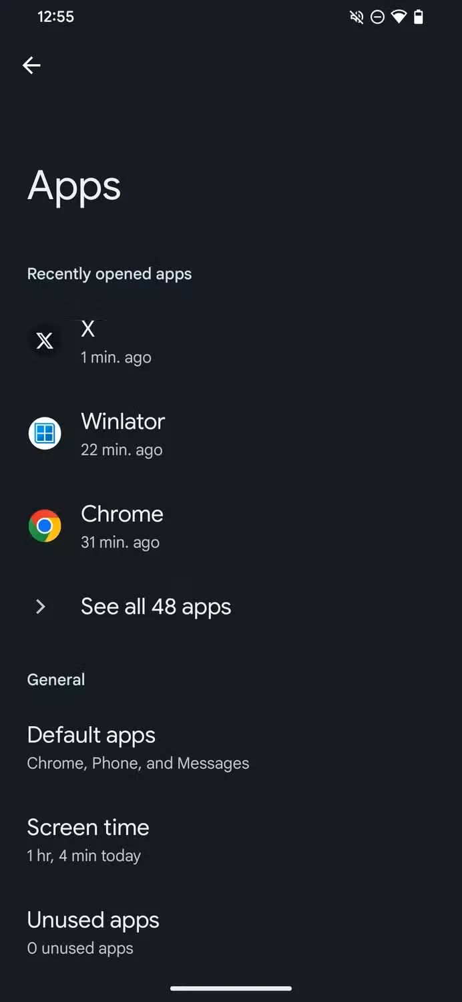Tap the clock showing 12:55

click(55, 17)
